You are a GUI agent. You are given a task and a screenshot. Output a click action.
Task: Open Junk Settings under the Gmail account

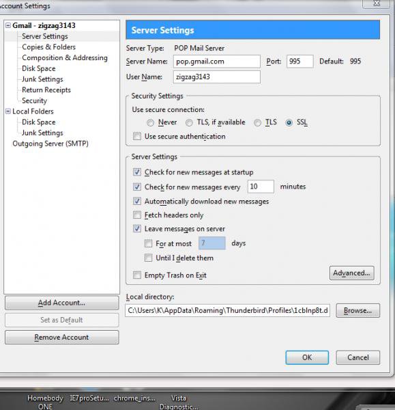coord(42,79)
